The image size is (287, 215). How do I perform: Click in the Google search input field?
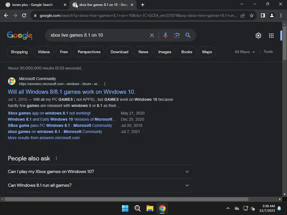(99, 35)
